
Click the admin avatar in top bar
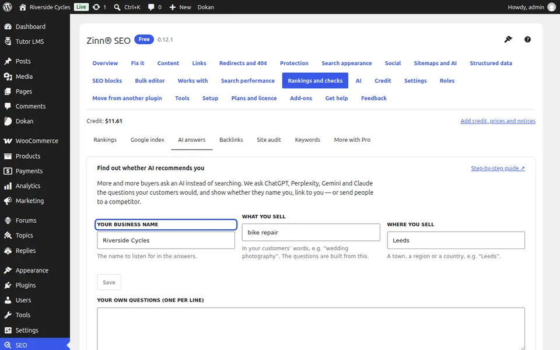tap(552, 7)
